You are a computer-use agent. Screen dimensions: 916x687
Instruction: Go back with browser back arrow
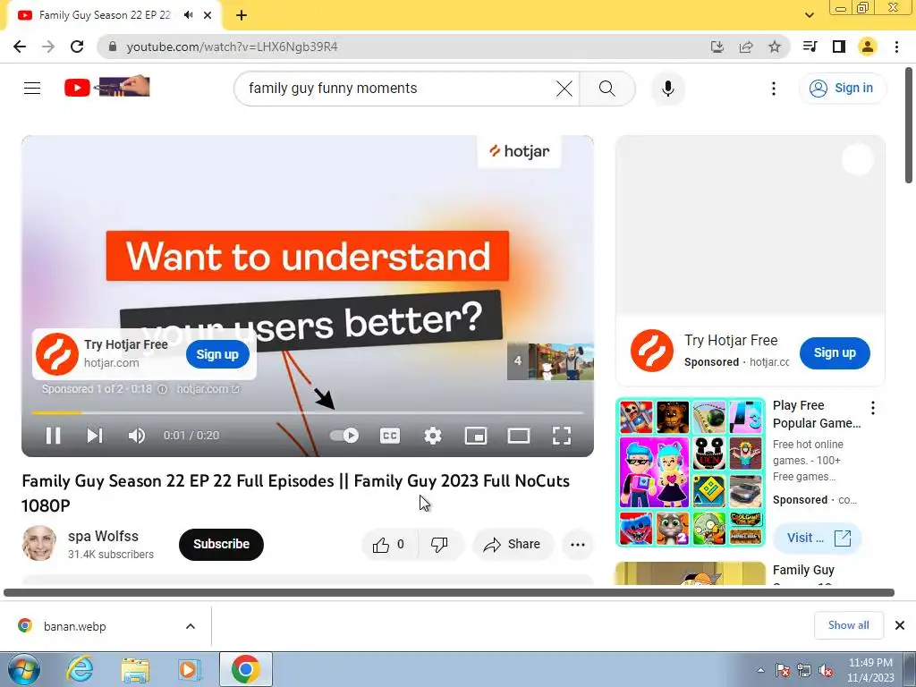coord(20,47)
